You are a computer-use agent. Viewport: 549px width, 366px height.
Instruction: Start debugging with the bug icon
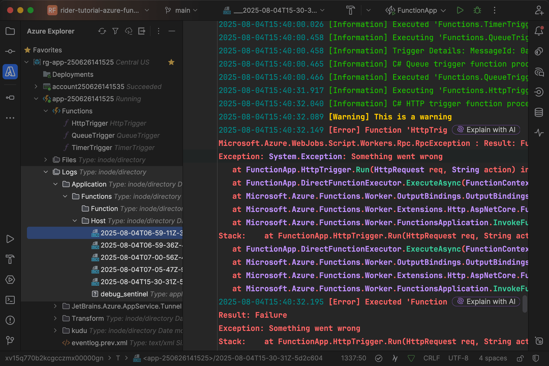(477, 10)
